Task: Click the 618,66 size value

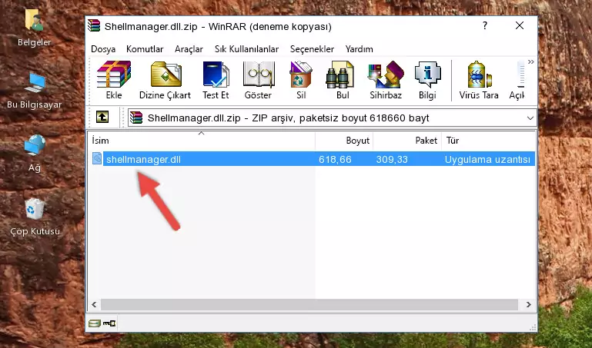Action: pyautogui.click(x=335, y=159)
